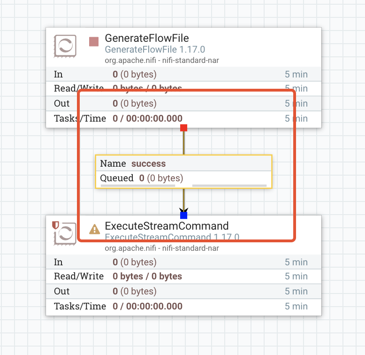Click the Read/Write value of ExecuteStreamCommand
The height and width of the screenshot is (355, 365).
[147, 276]
